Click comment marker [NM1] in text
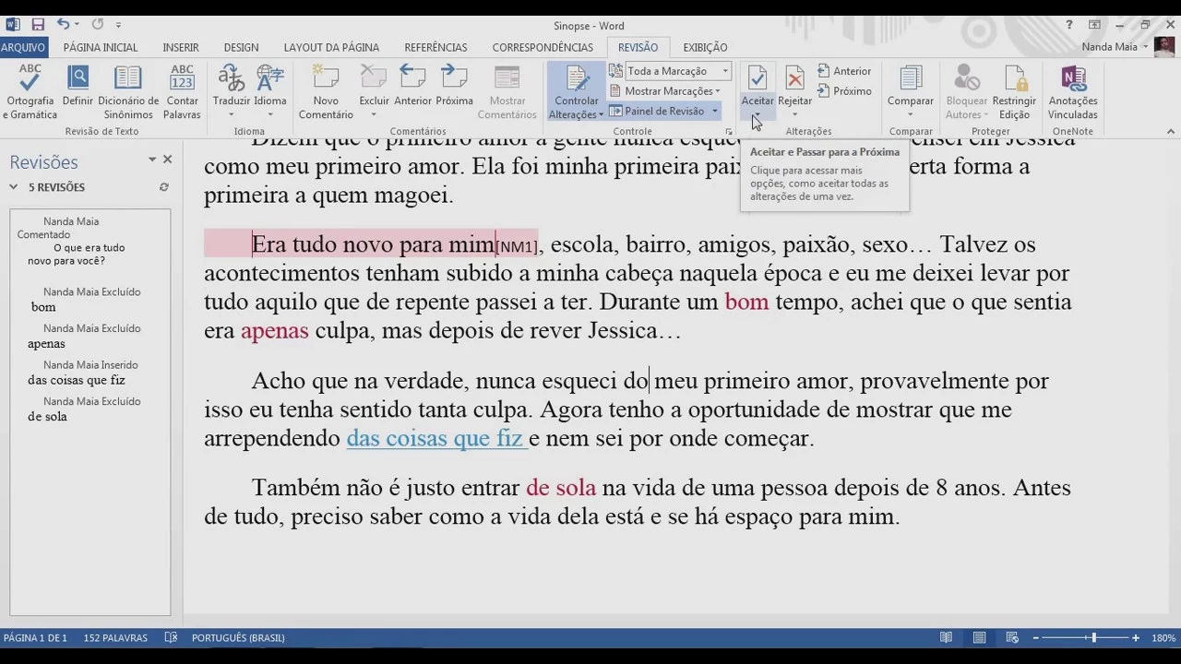Image resolution: width=1181 pixels, height=664 pixels. 517,247
